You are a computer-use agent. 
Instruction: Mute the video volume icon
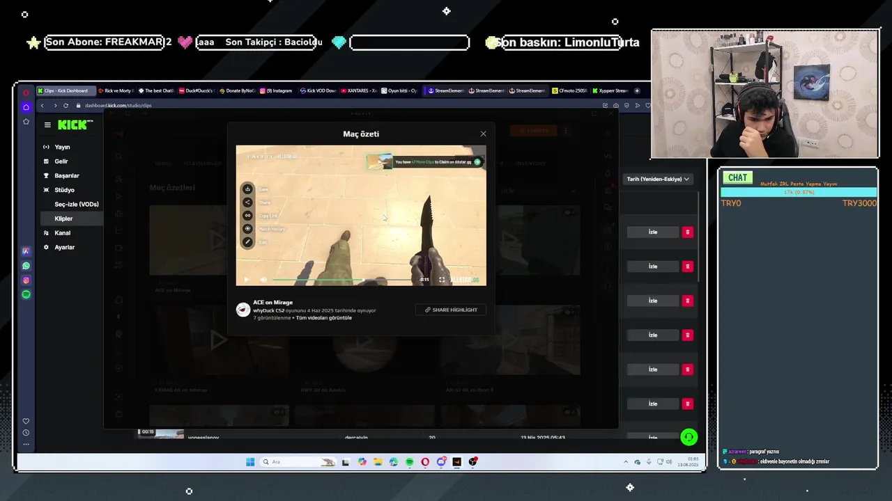[x=263, y=280]
